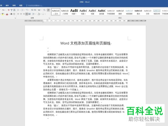Expand the Font Color dropdown arrow
This screenshot has width=168, height=126.
[x=9, y=14]
